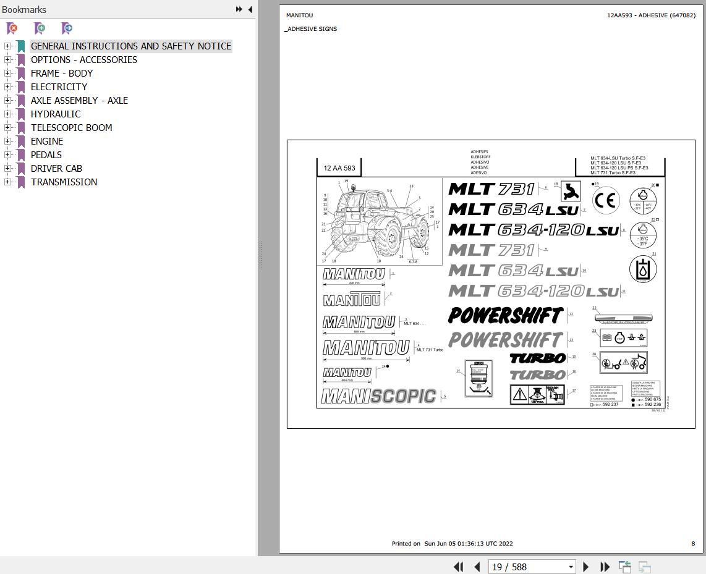The image size is (706, 574).
Task: Expand the ELECTRICITY bookmark node
Action: 7,87
